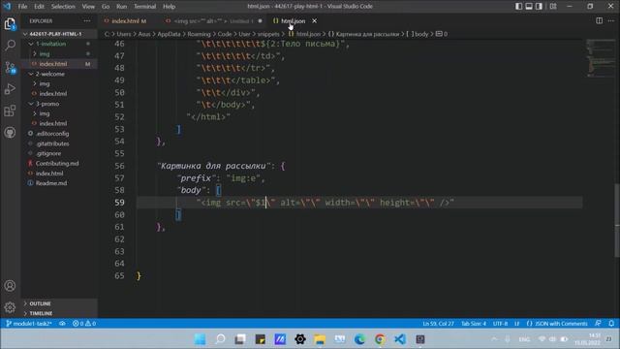Open the Manage gear menu
The width and height of the screenshot is (620, 349).
pos(10,307)
